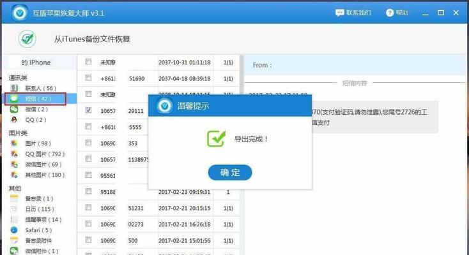Click the 短信内容 heading
The width and height of the screenshot is (469, 255).
[x=355, y=83]
